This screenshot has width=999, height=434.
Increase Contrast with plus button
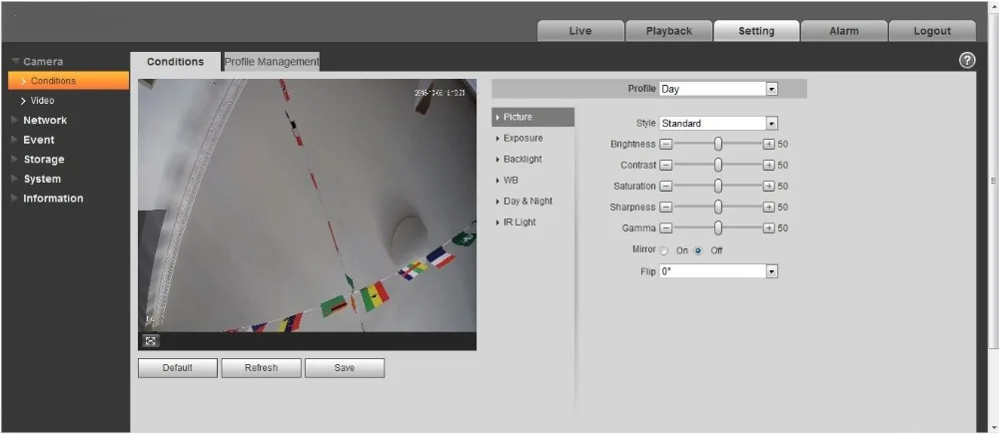coord(769,166)
